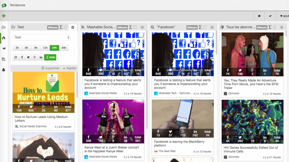This screenshot has width=289, height=162.
Task: Click HIV immune cells thumbnail
Action: point(253,122)
